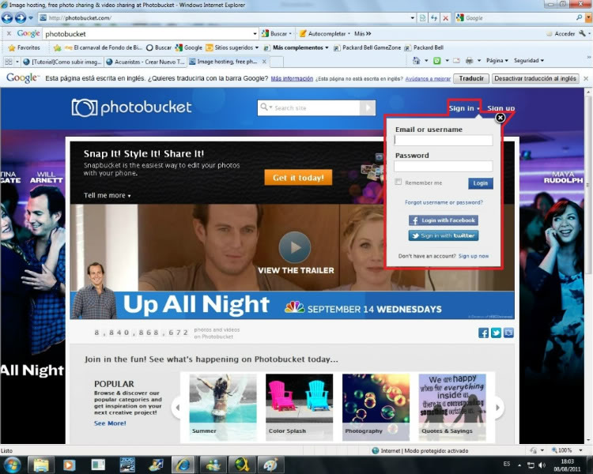Switch to the [Tutorial]Como subir imag... tab

62,62
